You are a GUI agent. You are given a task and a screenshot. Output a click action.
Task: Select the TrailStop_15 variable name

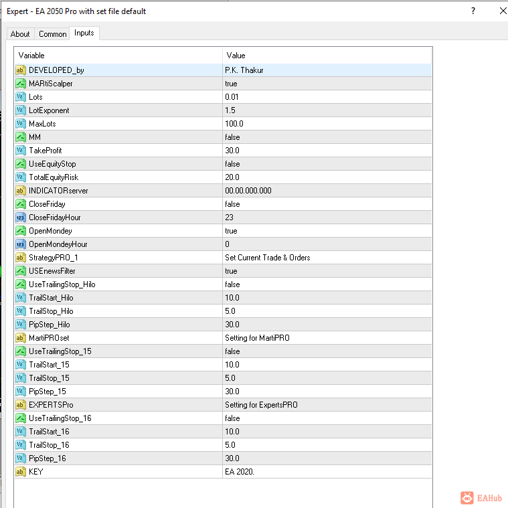click(x=49, y=378)
